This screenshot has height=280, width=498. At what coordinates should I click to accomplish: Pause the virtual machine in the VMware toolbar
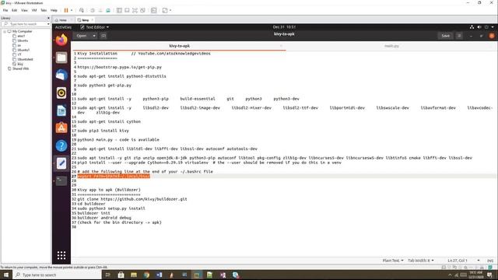tap(66, 10)
